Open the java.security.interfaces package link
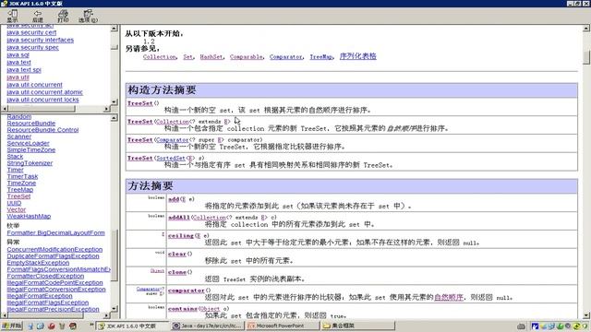 point(41,40)
